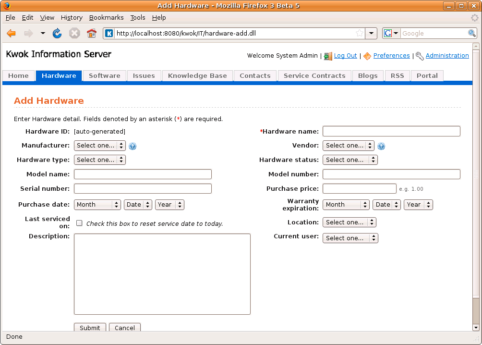Open the Google search engine selector
Viewport: 482px width, 345px height.
[x=391, y=33]
